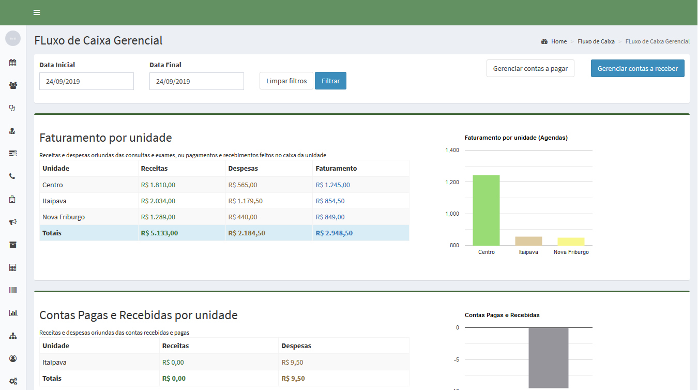Open the people group icon in sidebar

pyautogui.click(x=13, y=85)
